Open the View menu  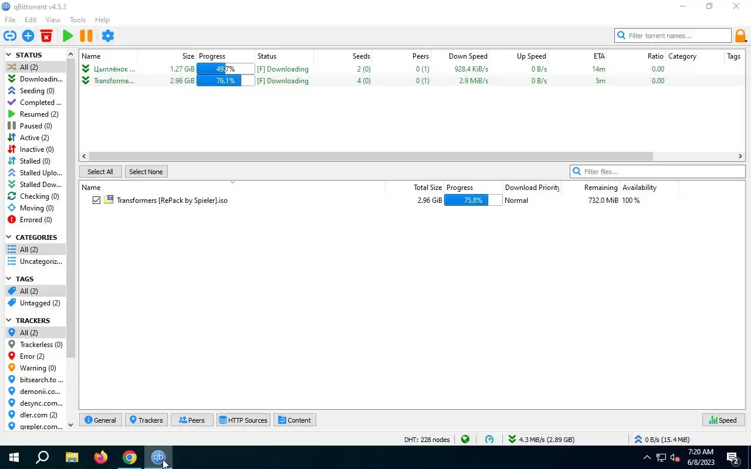pos(53,20)
